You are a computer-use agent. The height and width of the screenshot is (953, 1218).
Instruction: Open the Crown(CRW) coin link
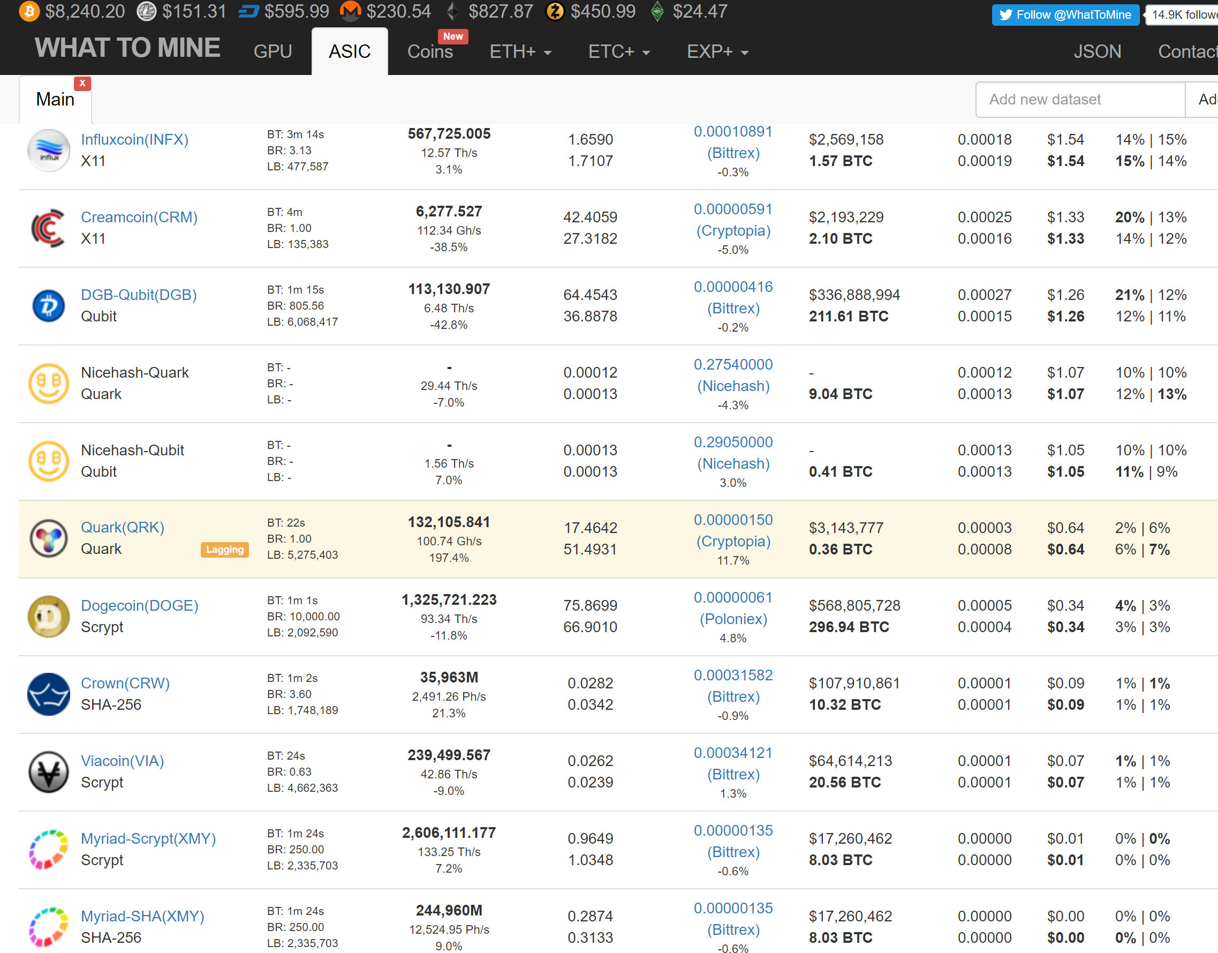click(125, 683)
